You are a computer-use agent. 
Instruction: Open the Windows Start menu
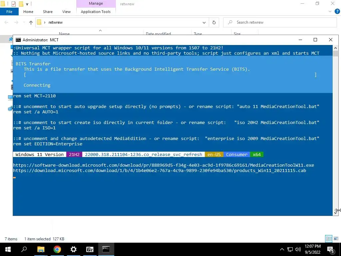[x=8, y=249]
